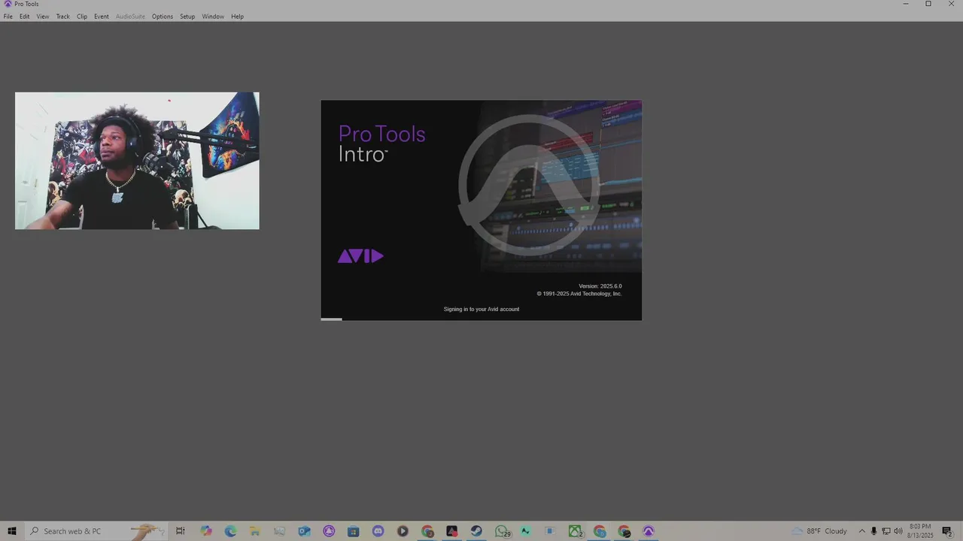
Task: Click the 1991-2025 Avid Technology copyright text
Action: point(579,294)
